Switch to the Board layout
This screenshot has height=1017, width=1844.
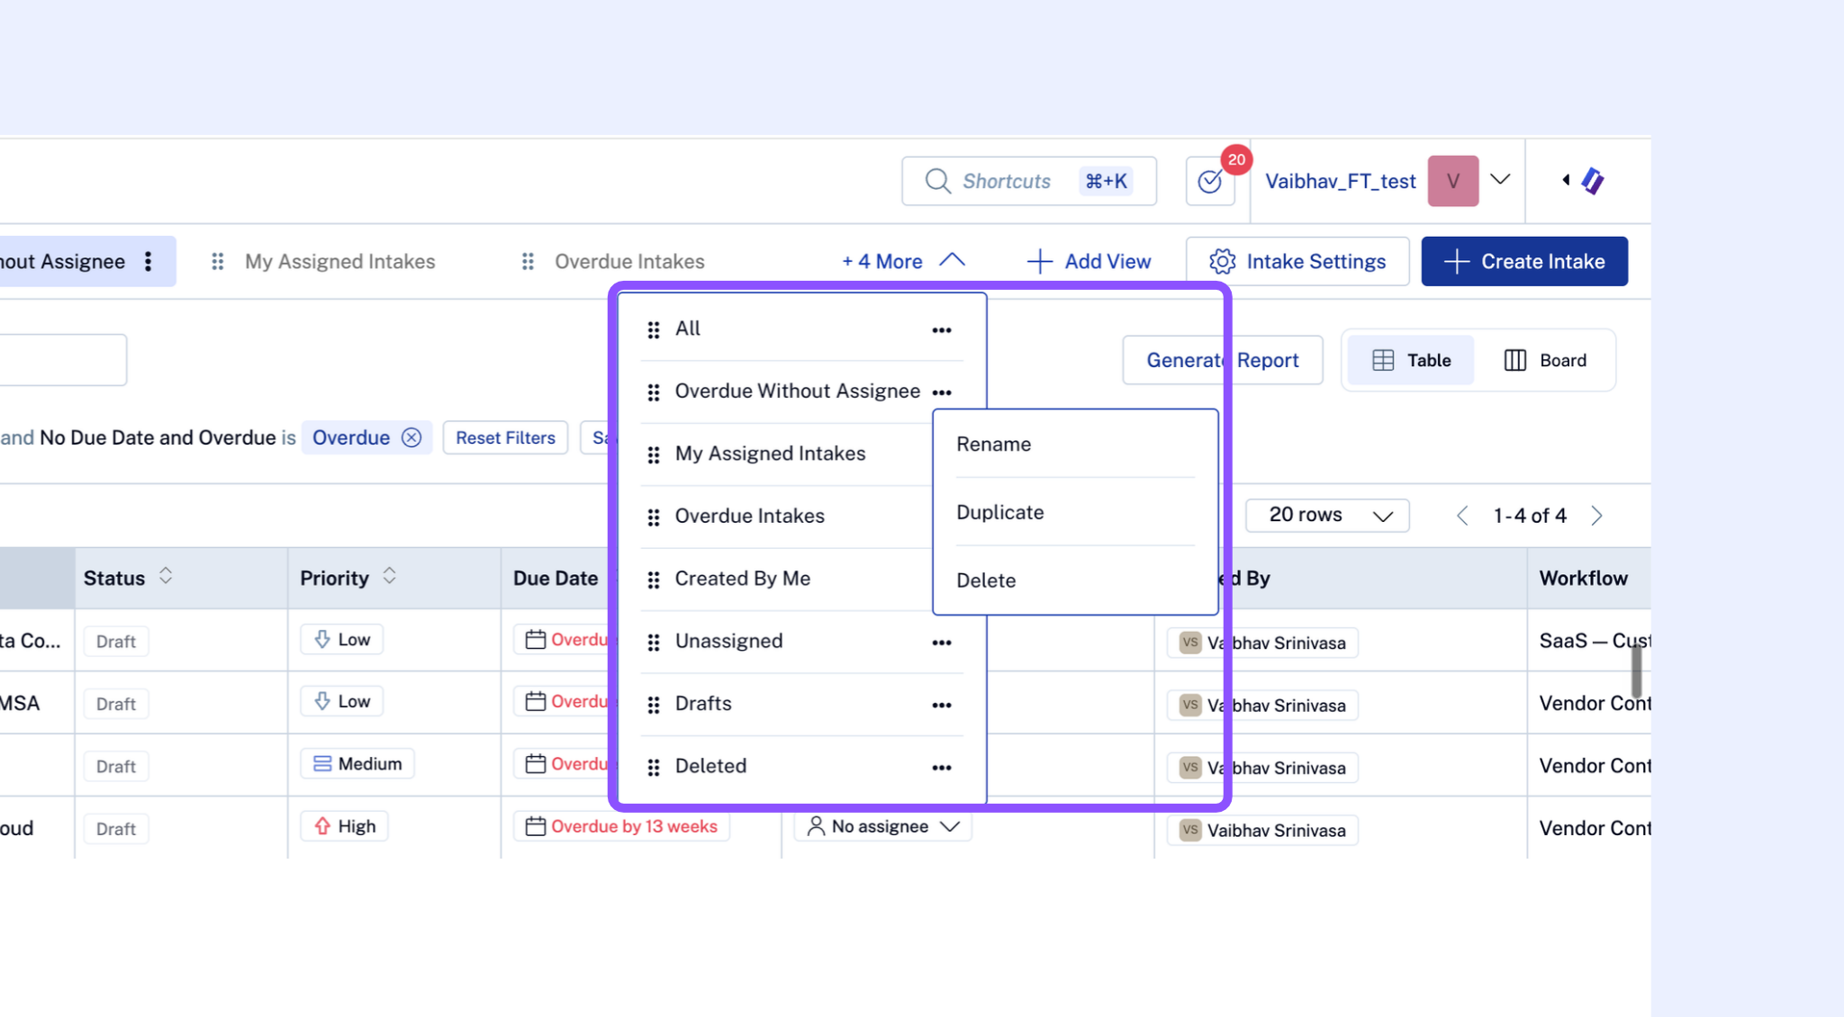point(1545,360)
